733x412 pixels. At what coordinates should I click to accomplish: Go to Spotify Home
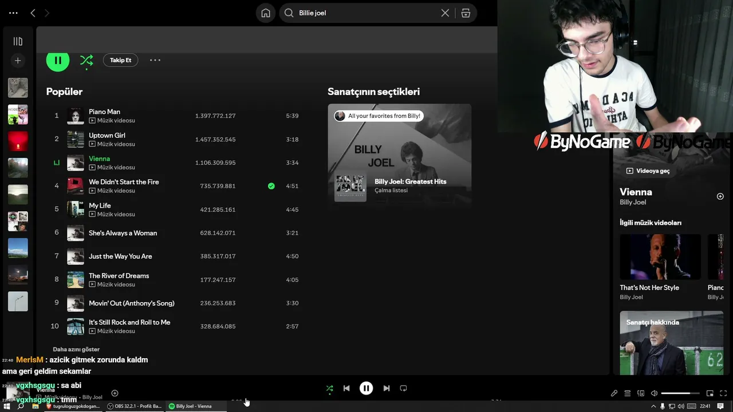click(266, 13)
